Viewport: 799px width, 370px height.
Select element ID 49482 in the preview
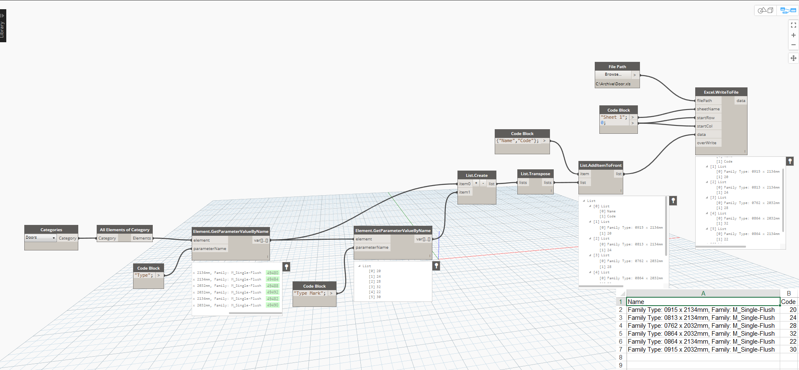click(272, 299)
